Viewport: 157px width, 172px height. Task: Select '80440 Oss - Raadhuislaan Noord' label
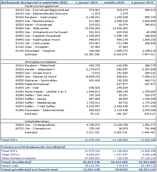click(38, 40)
